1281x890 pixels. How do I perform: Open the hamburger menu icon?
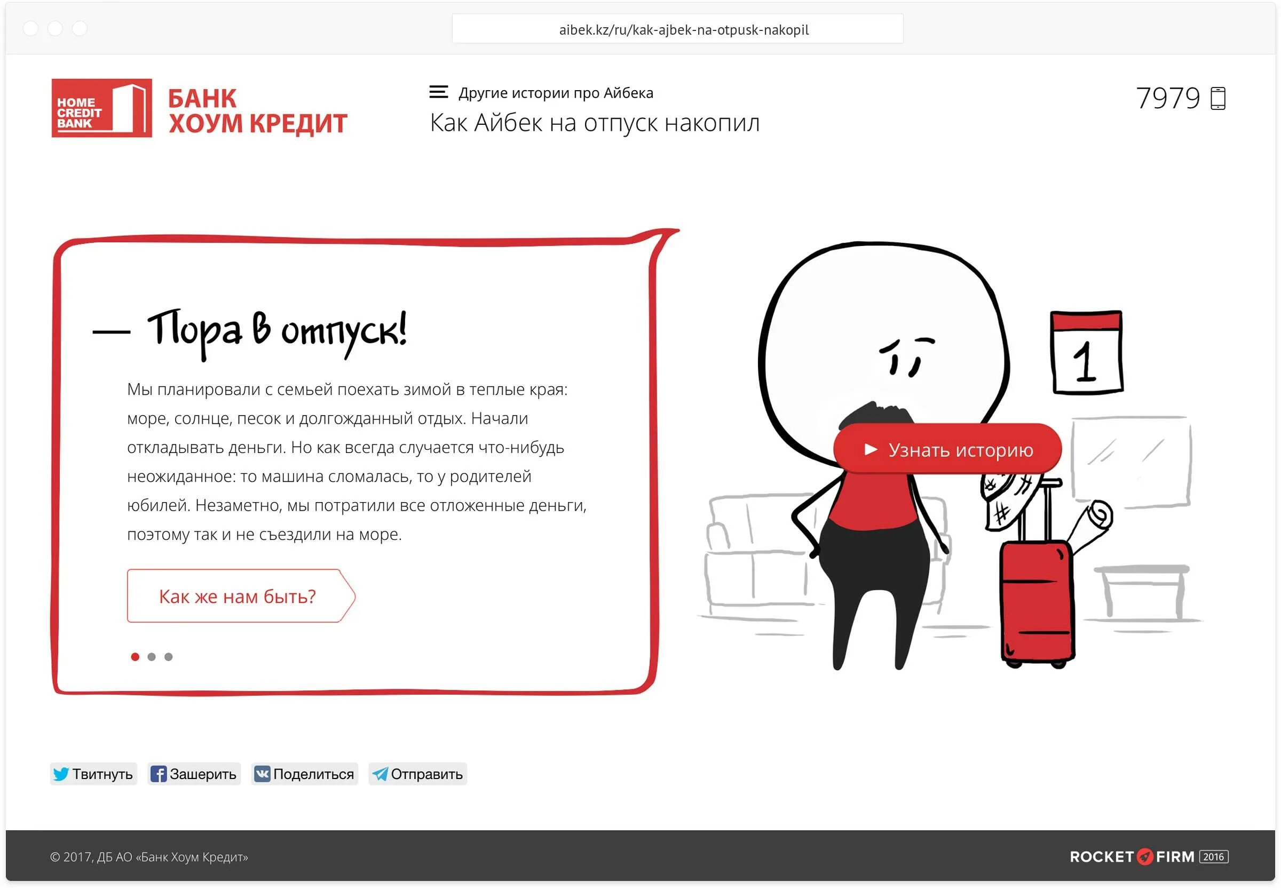click(438, 92)
